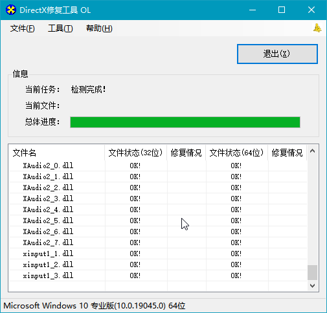Click the Windows 10 专业版 status bar text
The height and width of the screenshot is (313, 327).
(95, 306)
